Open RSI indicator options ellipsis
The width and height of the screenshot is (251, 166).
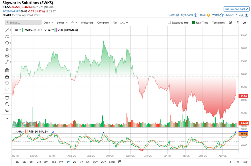23,131
